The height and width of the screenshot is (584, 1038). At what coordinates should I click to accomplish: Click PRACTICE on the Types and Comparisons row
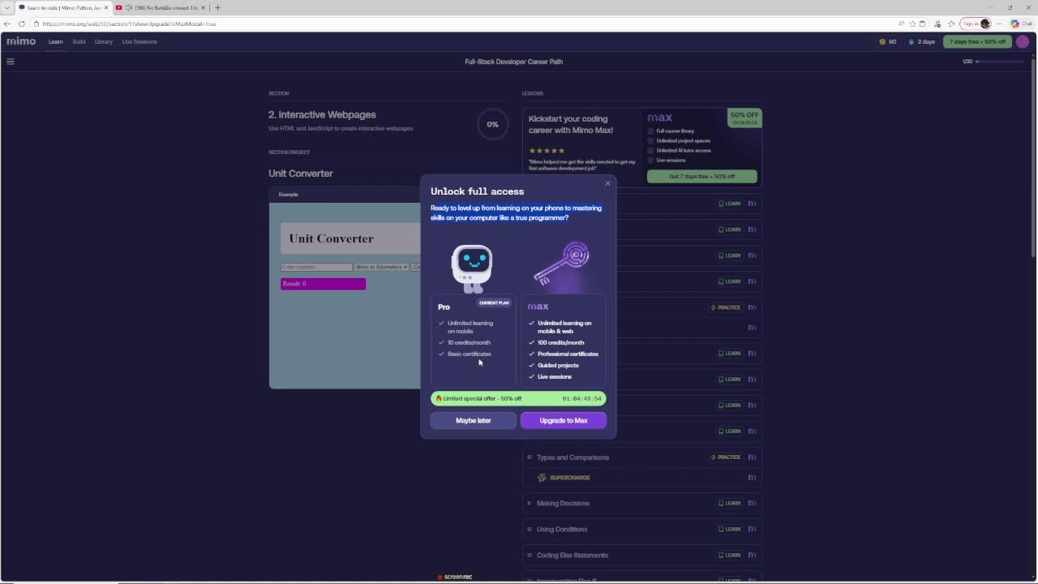pyautogui.click(x=726, y=457)
